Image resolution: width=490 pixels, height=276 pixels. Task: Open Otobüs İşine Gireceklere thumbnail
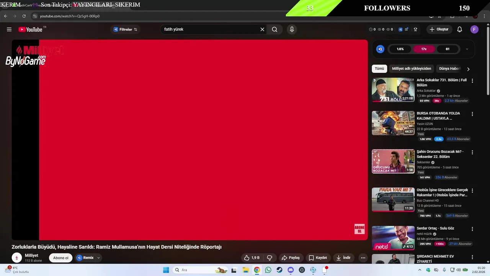[393, 200]
